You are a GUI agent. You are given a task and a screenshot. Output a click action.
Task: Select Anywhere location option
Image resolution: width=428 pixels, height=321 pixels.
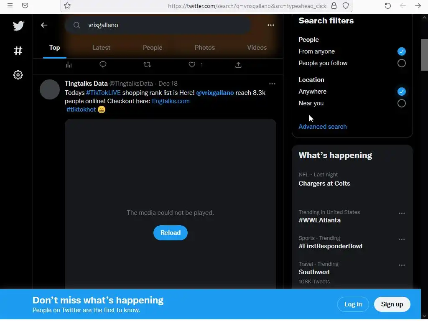(x=401, y=92)
